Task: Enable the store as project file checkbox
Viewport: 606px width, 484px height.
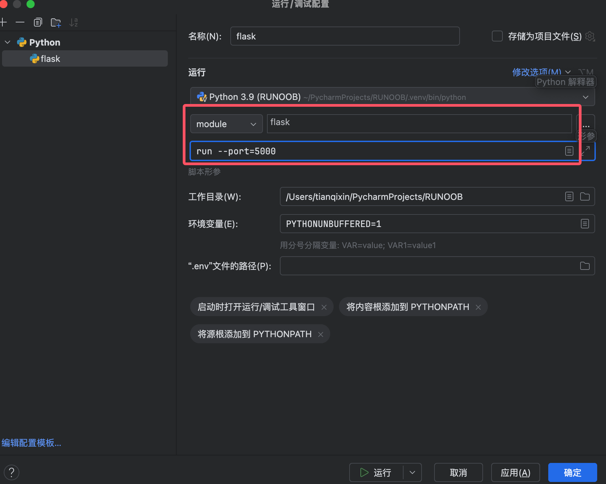Action: pos(497,36)
